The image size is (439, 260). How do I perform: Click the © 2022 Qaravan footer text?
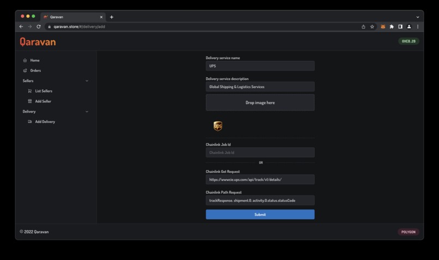click(34, 232)
